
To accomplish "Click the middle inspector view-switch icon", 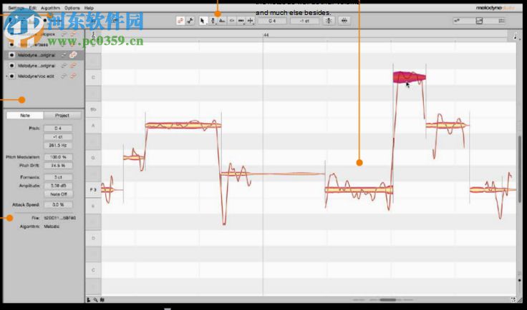I will [x=479, y=21].
